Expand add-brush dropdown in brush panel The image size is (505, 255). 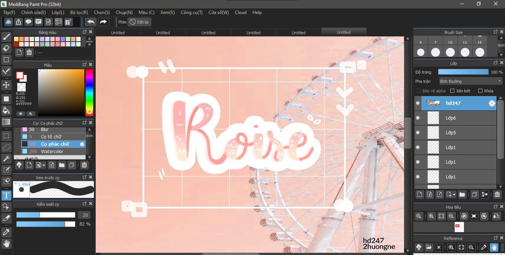[44, 165]
